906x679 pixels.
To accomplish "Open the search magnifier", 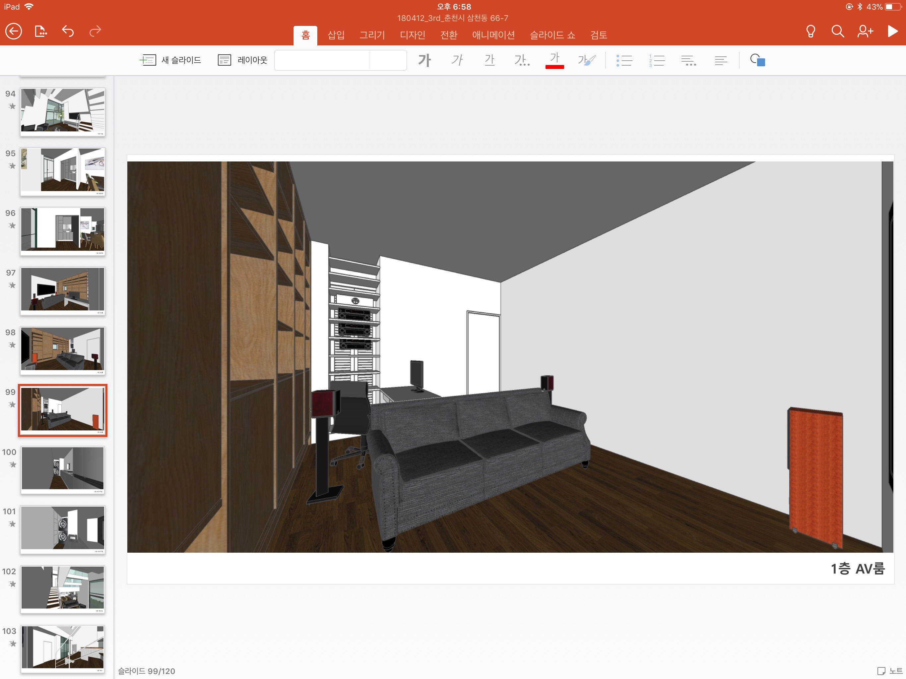I will 838,31.
